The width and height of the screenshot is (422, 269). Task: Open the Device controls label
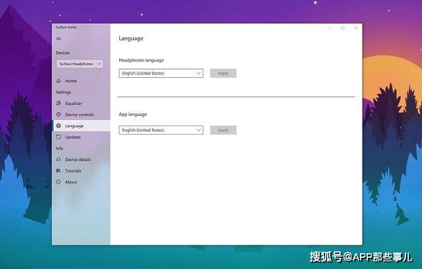(x=79, y=115)
